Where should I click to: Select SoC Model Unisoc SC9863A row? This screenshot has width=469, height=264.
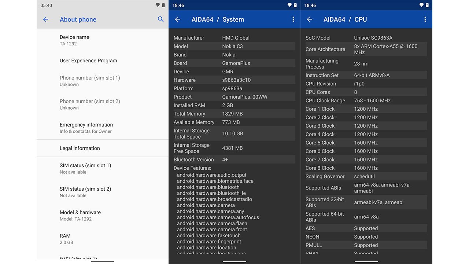[366, 38]
